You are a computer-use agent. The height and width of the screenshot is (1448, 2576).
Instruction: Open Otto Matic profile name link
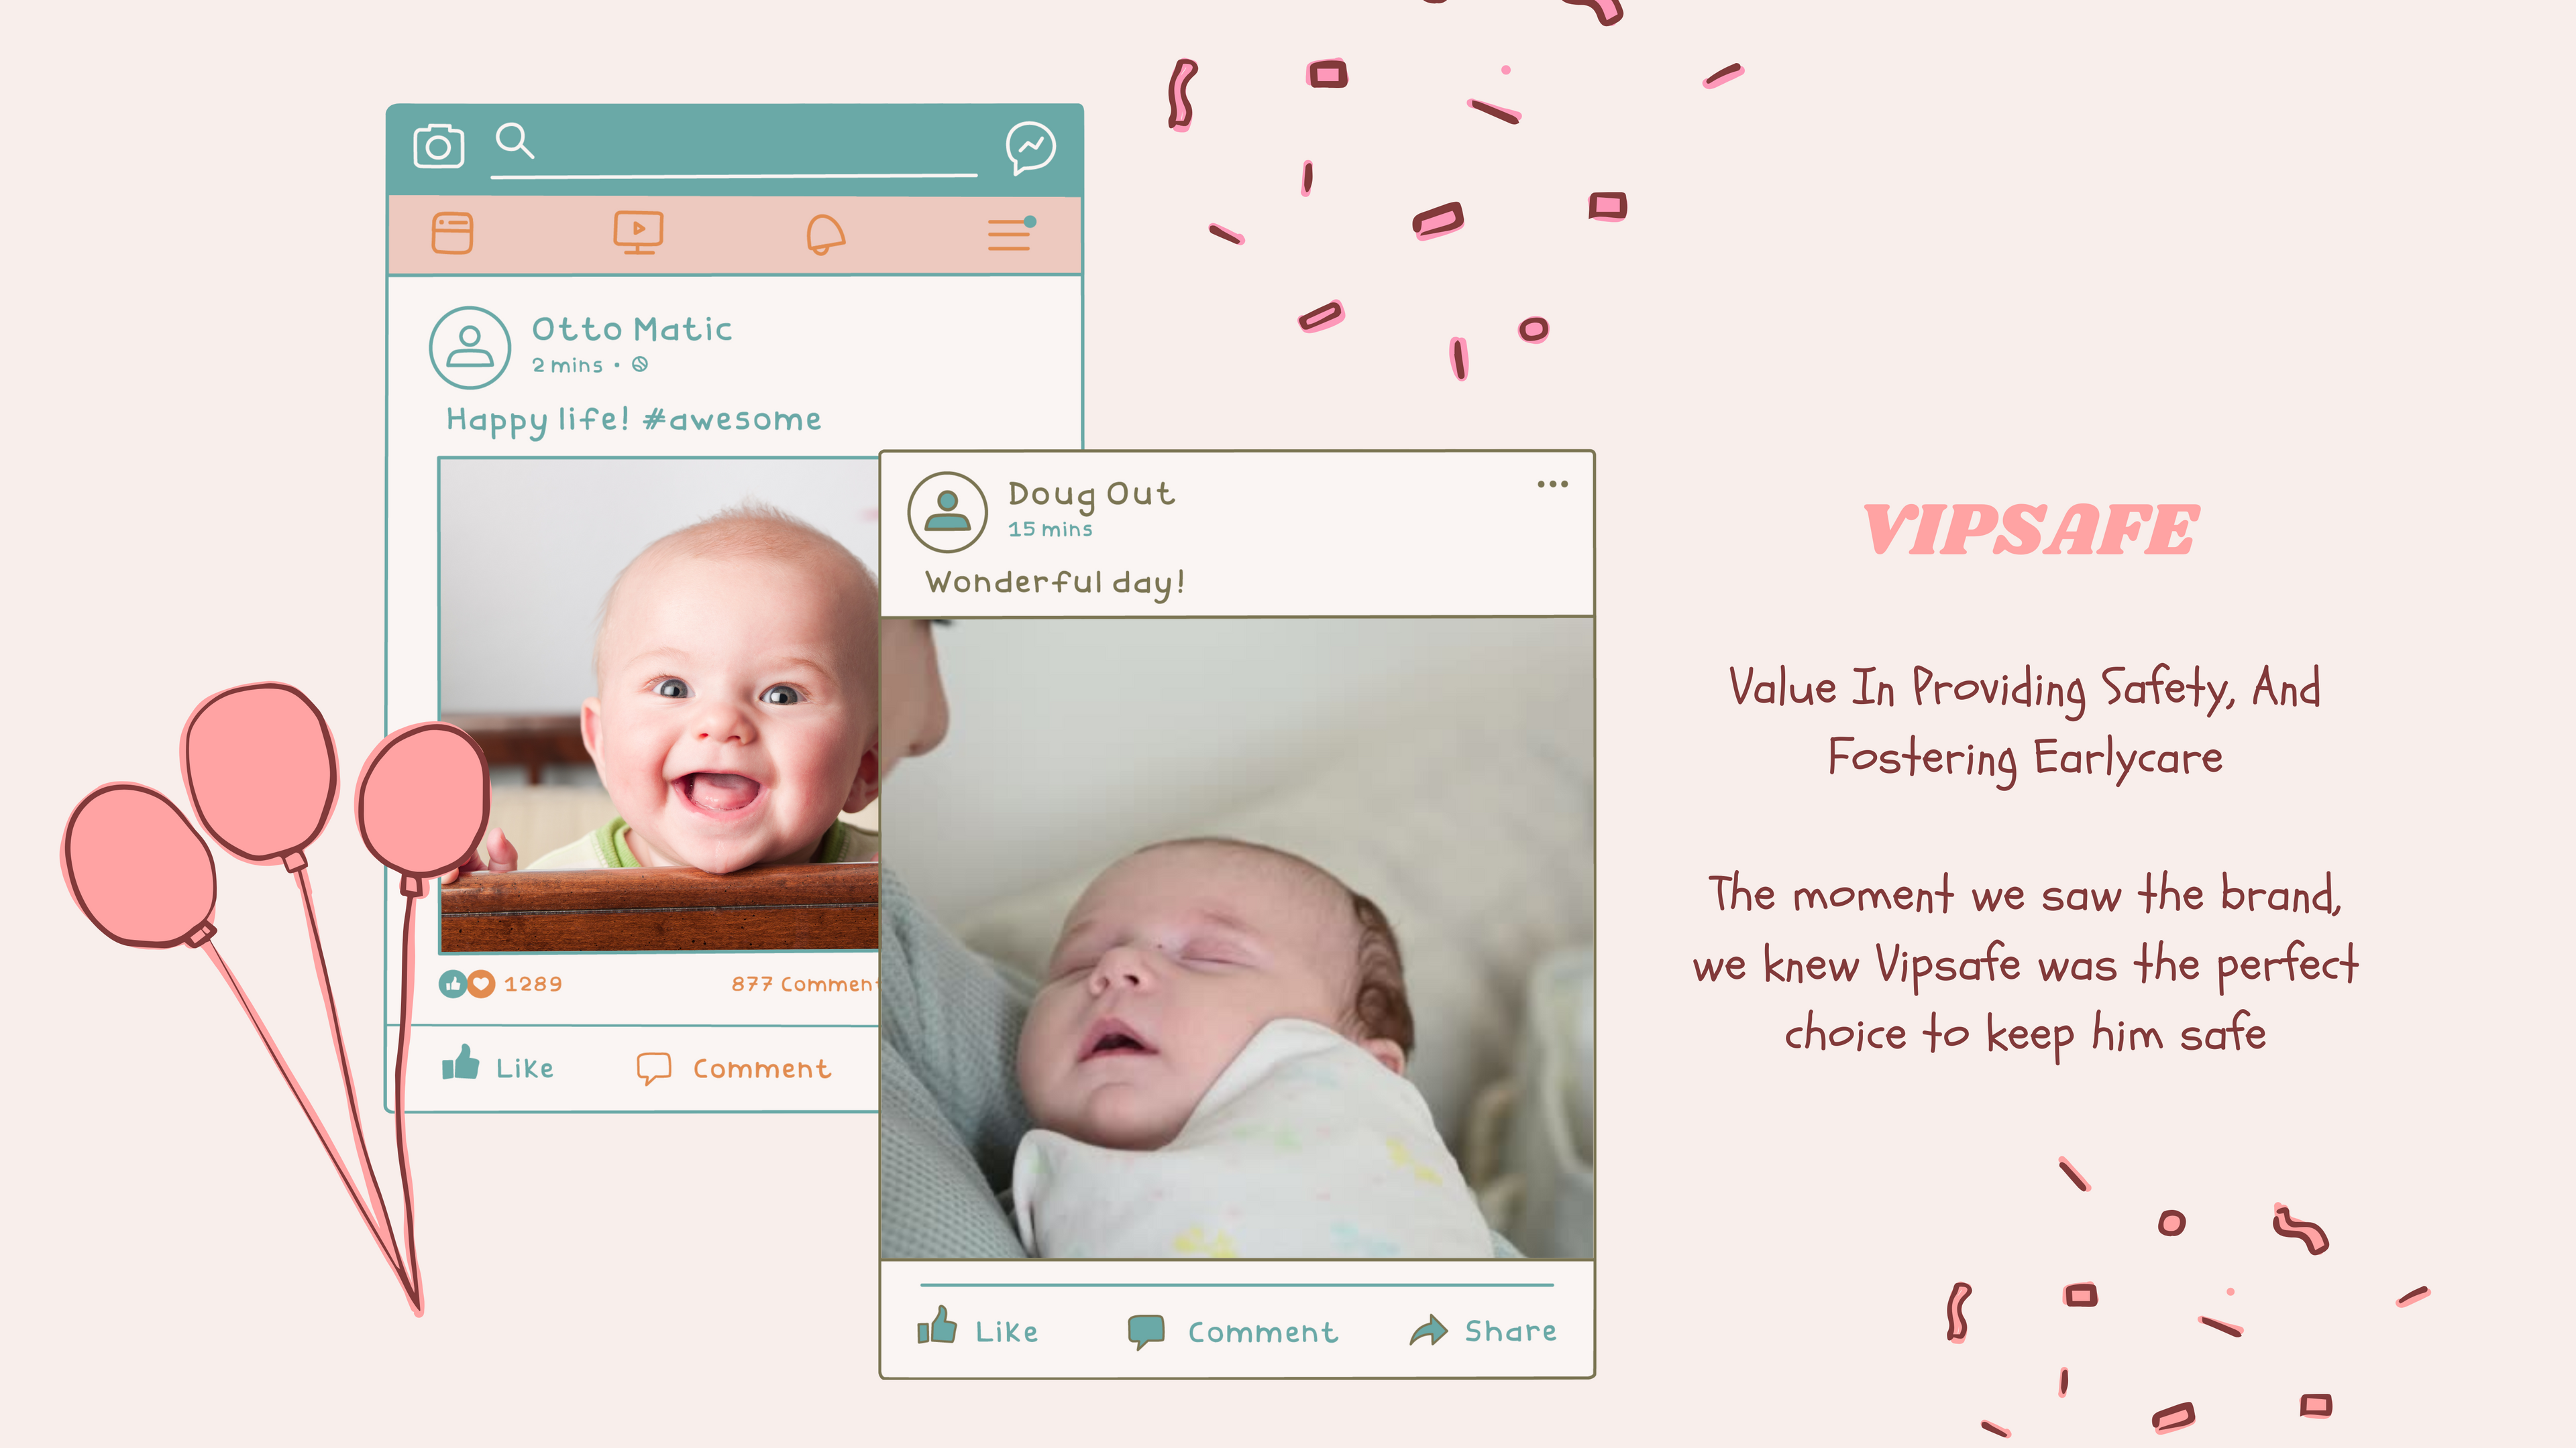[x=632, y=328]
